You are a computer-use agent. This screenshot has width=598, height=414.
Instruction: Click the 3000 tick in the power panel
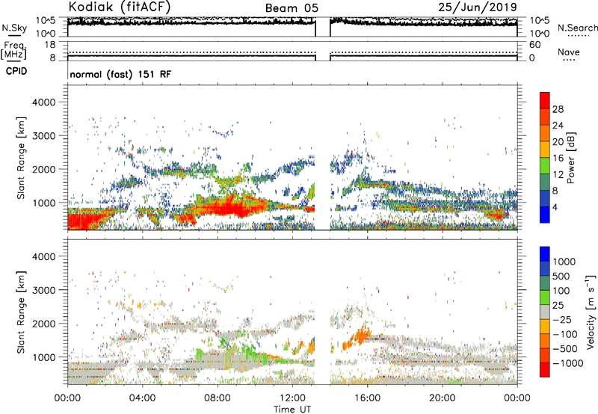[44, 136]
